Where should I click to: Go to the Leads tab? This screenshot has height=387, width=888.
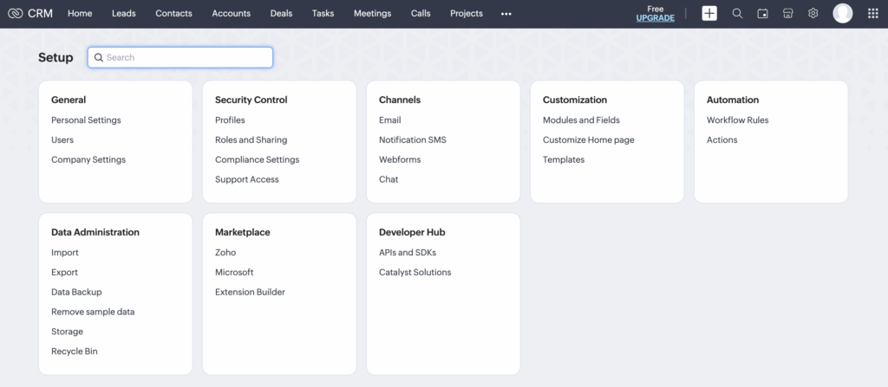click(123, 13)
